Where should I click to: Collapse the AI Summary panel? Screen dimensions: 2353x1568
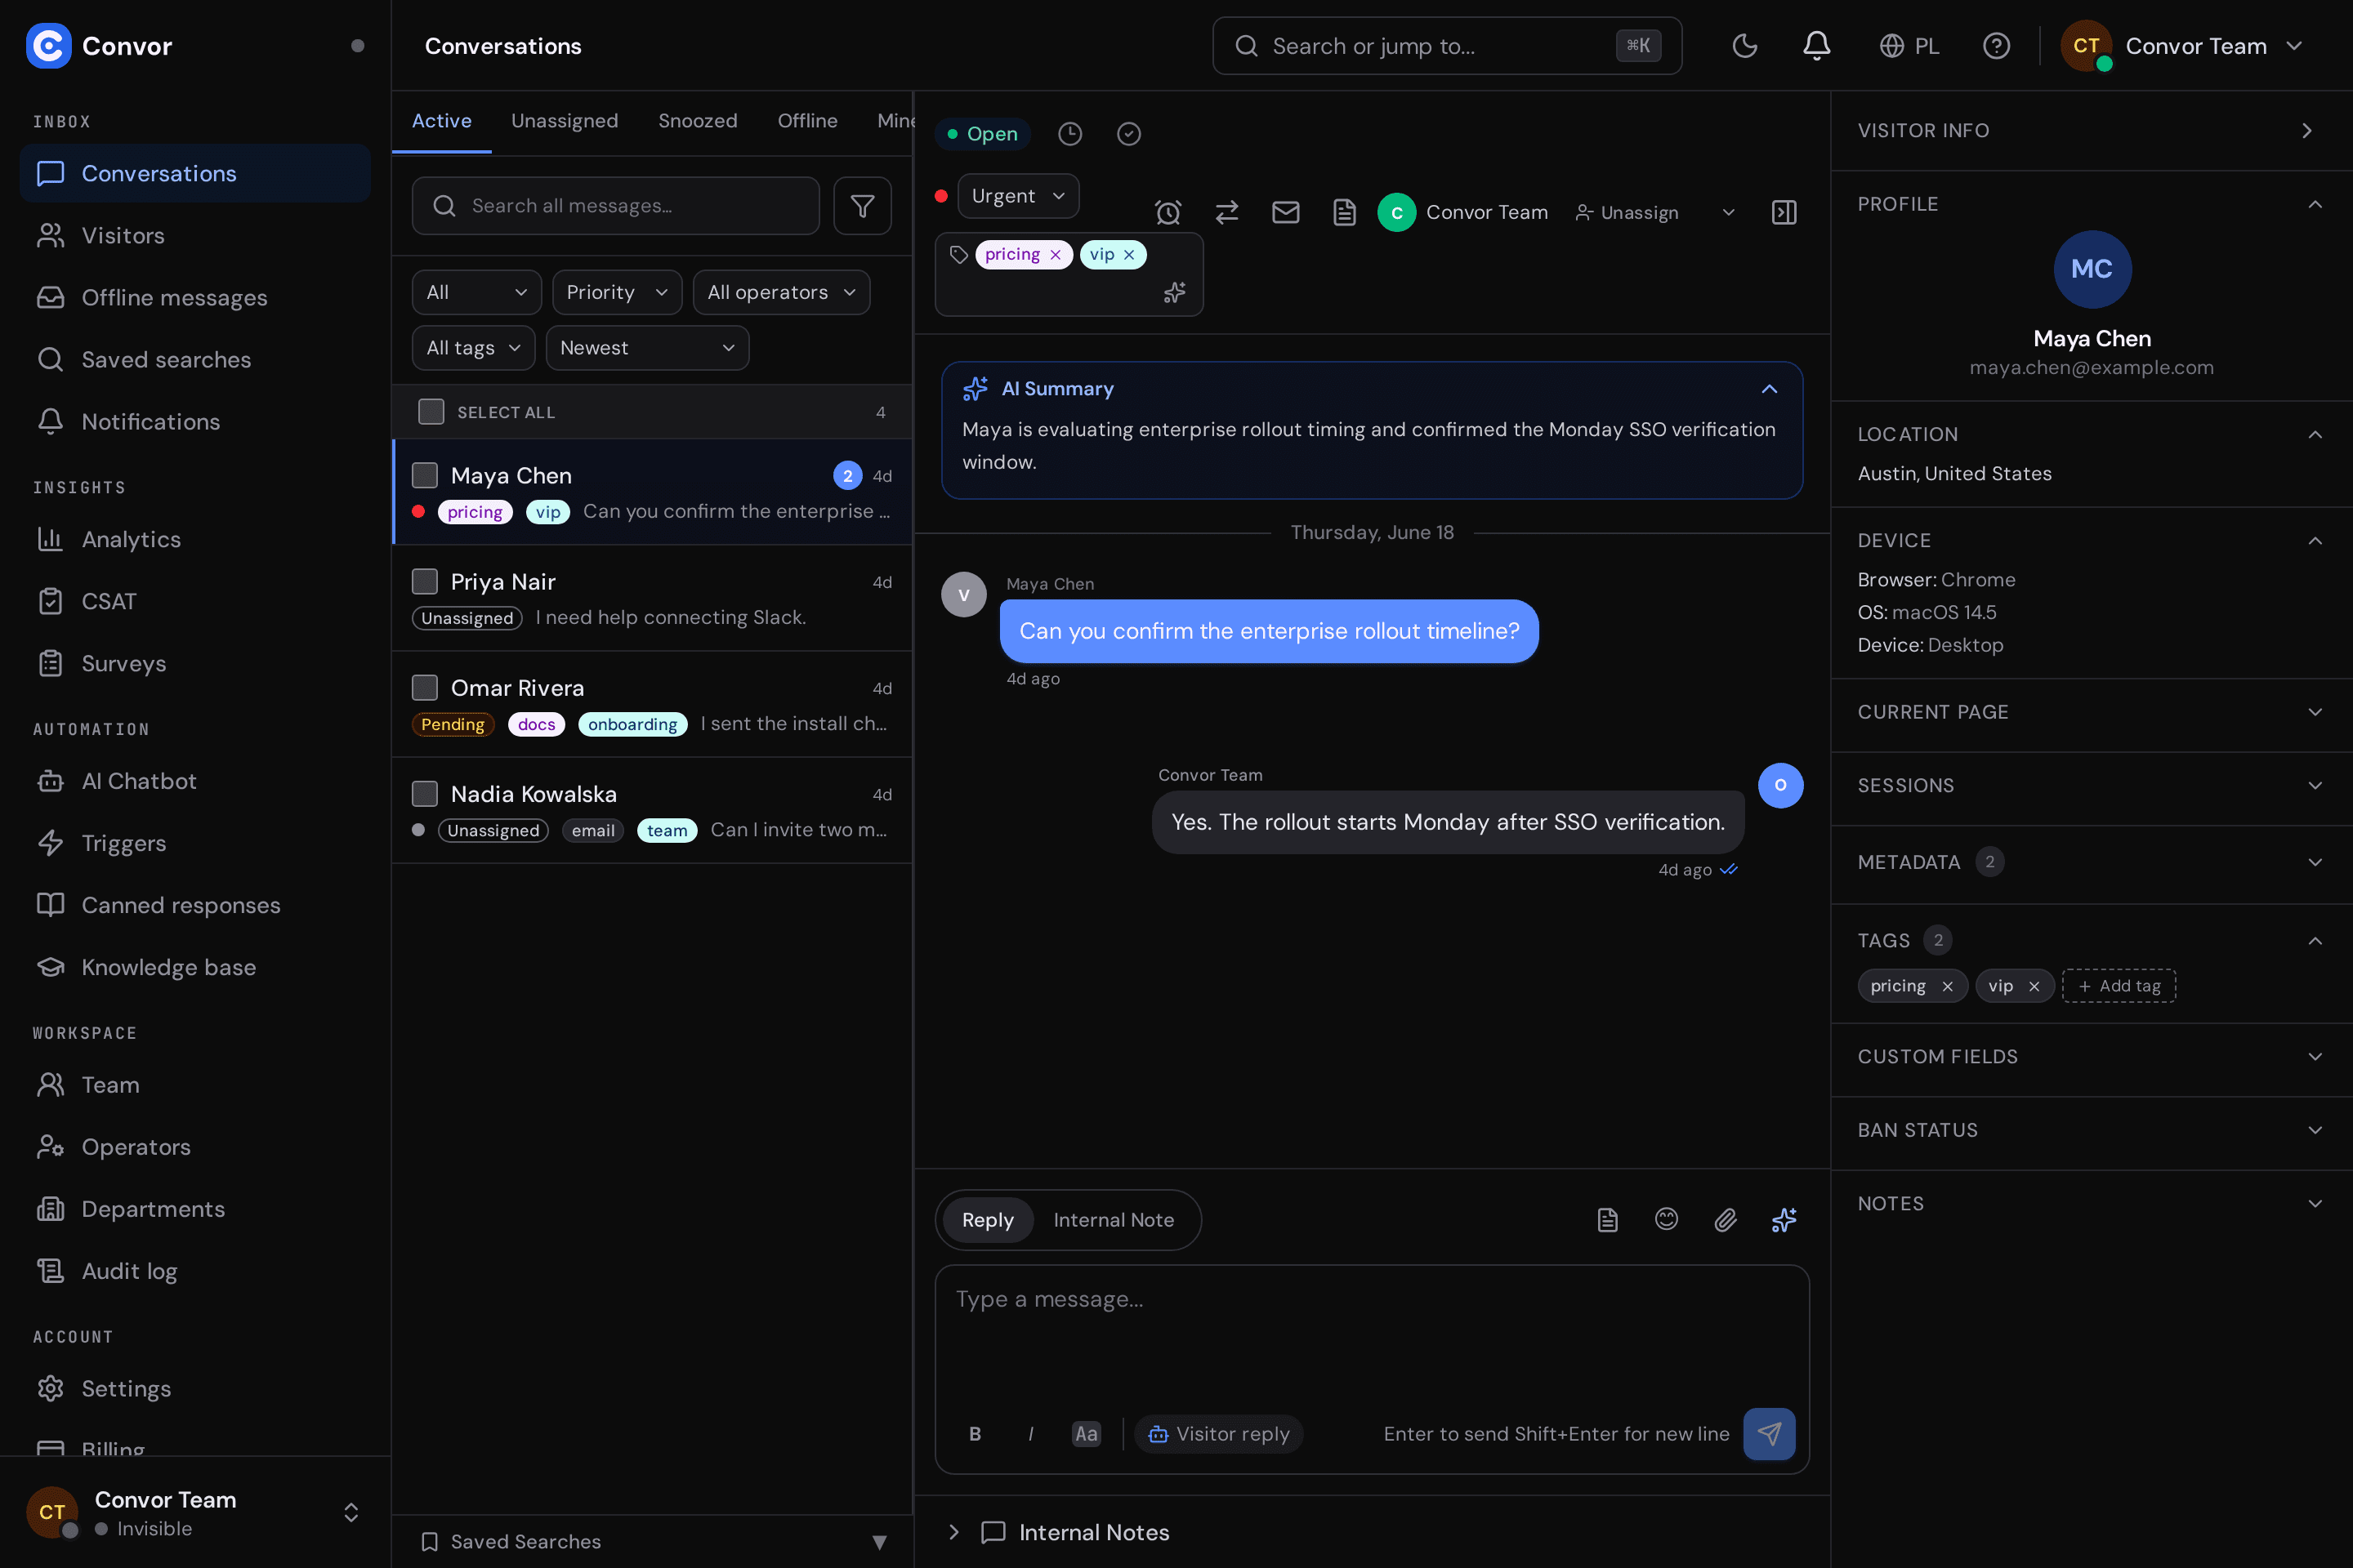(x=1769, y=389)
